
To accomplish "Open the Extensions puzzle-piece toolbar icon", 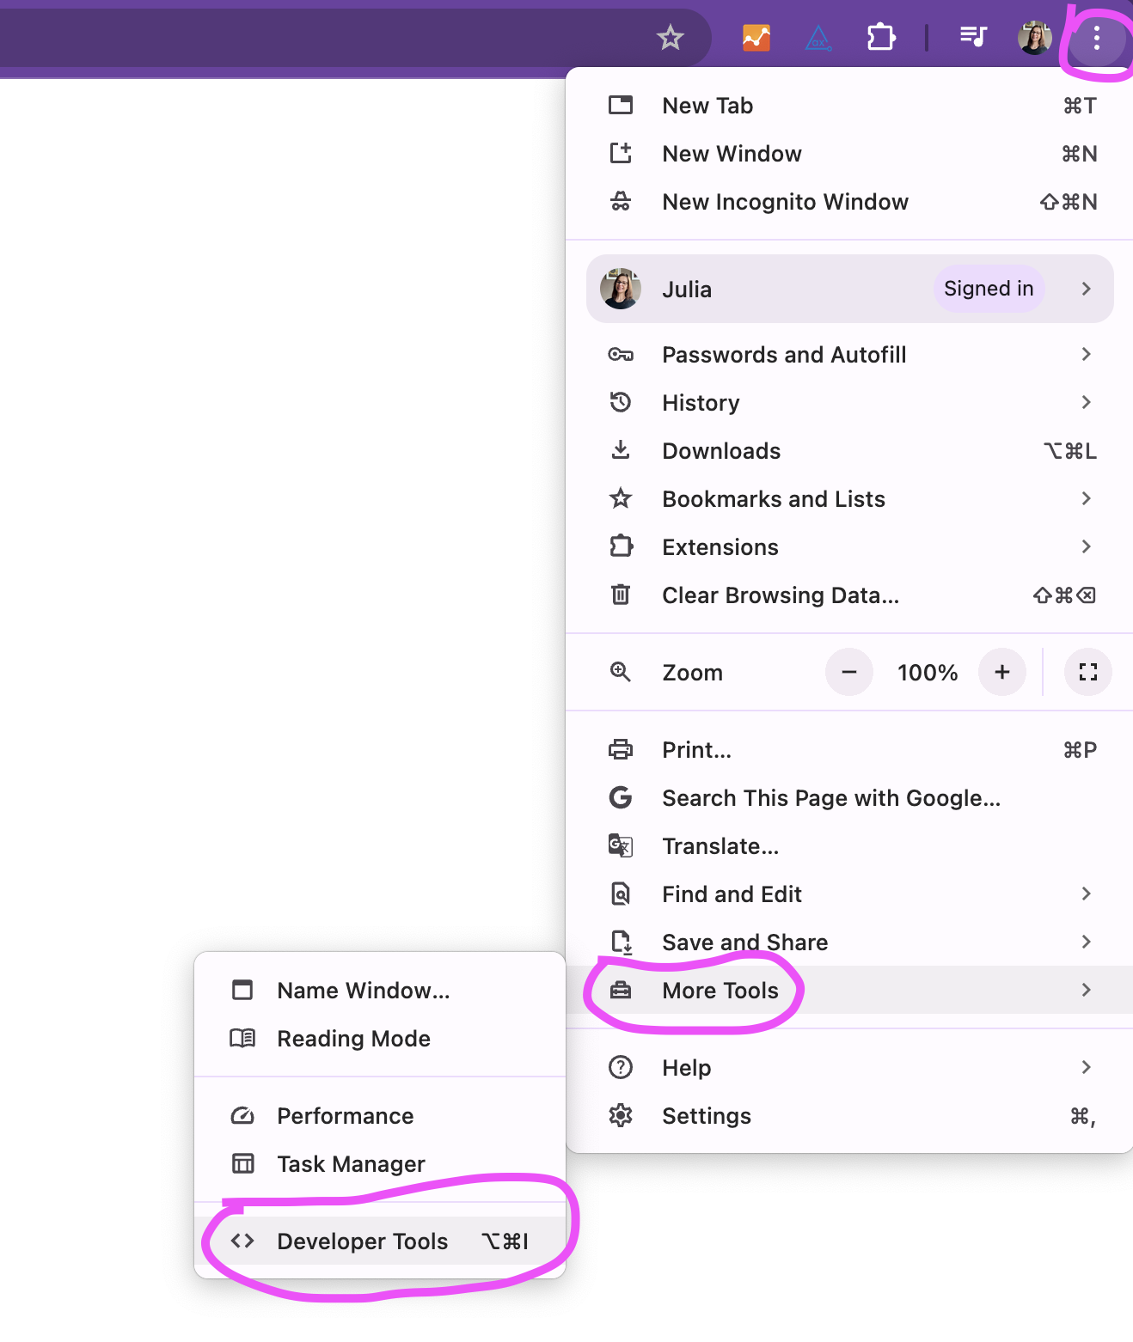I will coord(881,38).
